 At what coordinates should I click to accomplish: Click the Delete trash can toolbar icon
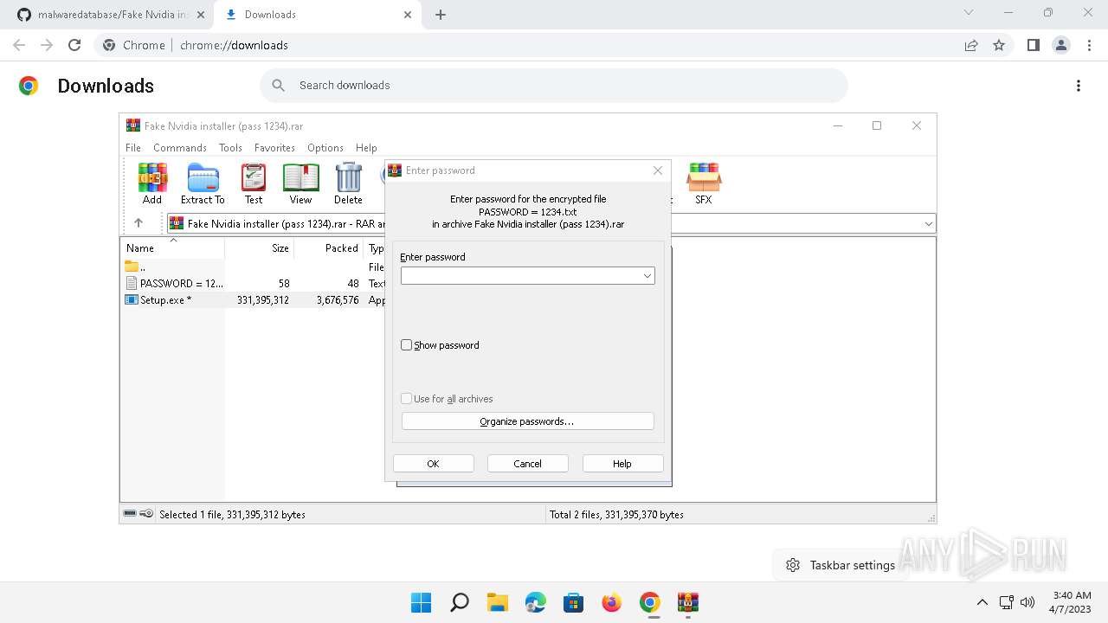[x=348, y=183]
